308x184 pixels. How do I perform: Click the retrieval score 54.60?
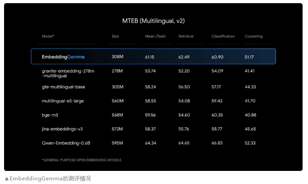coord(184,115)
